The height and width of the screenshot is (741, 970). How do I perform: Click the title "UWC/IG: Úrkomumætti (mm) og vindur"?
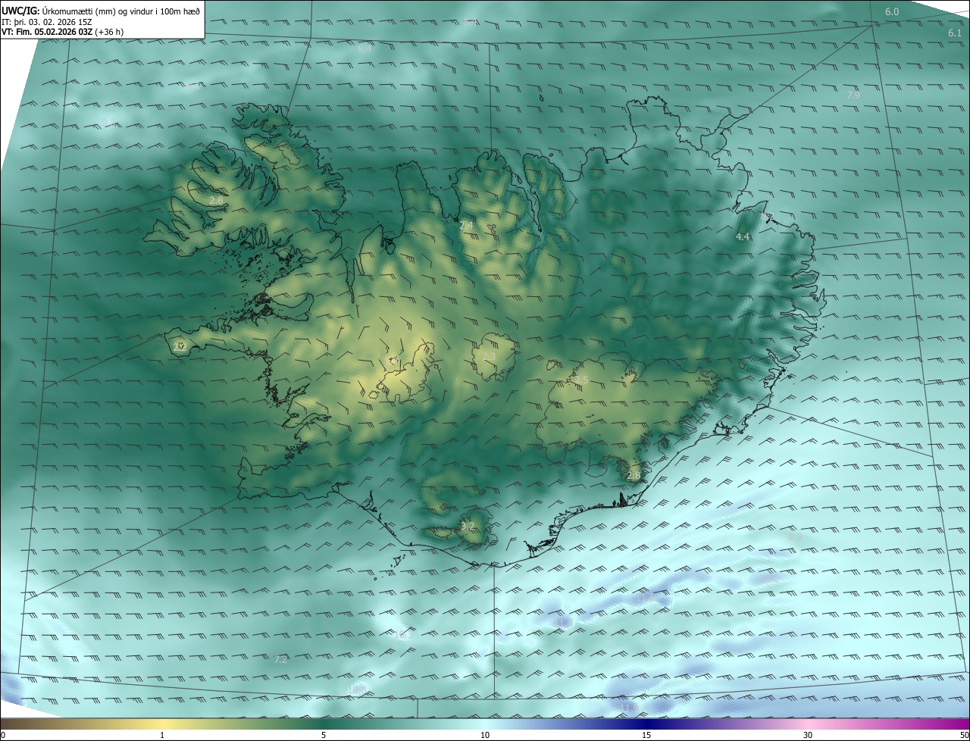pos(101,10)
